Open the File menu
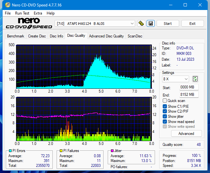Viewport: 210px width, 173px height. pyautogui.click(x=8, y=13)
